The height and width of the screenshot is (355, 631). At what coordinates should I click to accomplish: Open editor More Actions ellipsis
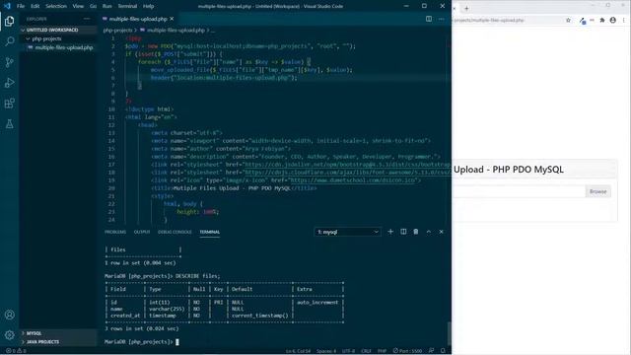pyautogui.click(x=442, y=19)
